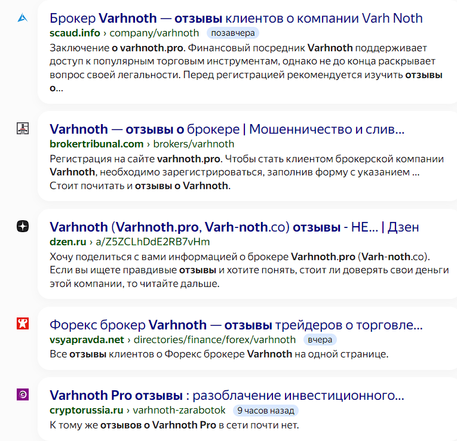Click the Dzen star favicon

(23, 227)
